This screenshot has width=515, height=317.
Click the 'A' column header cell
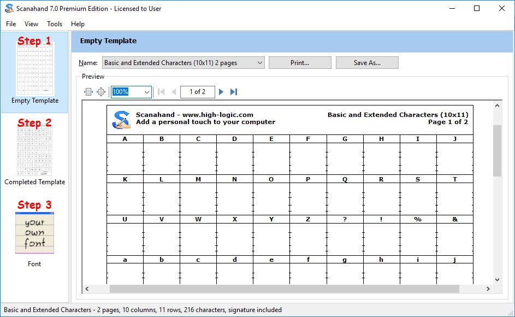click(125, 139)
